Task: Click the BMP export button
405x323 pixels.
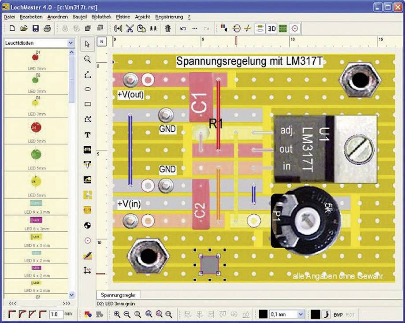Action: 338,315
